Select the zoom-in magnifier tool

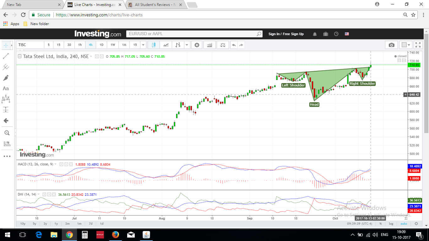click(x=7, y=133)
